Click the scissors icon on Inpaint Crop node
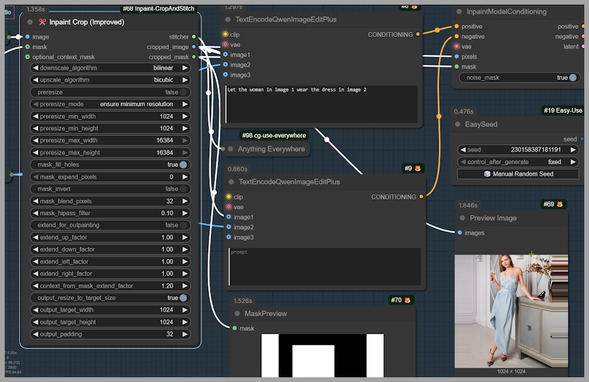This screenshot has width=589, height=382. pos(42,22)
